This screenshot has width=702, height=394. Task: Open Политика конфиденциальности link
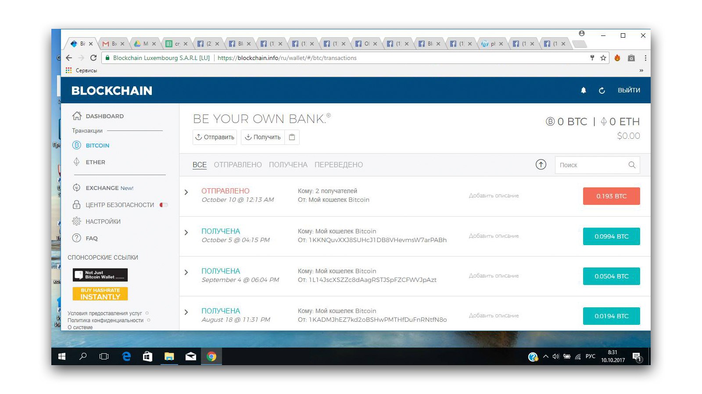click(x=105, y=320)
